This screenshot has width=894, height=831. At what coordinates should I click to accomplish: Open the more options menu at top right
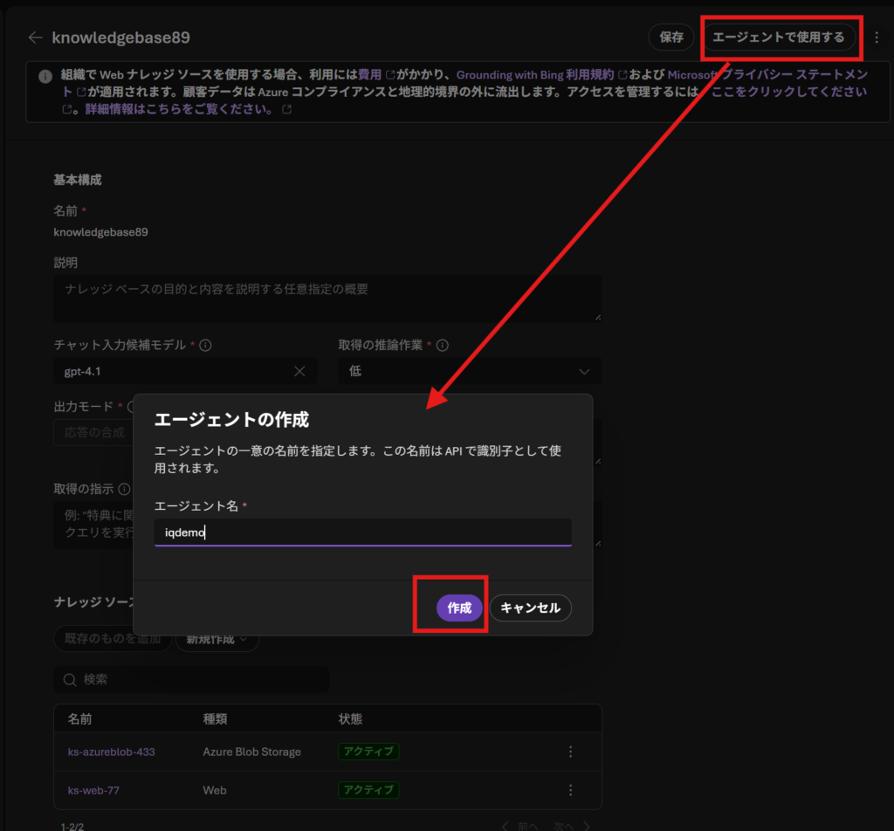tap(877, 38)
